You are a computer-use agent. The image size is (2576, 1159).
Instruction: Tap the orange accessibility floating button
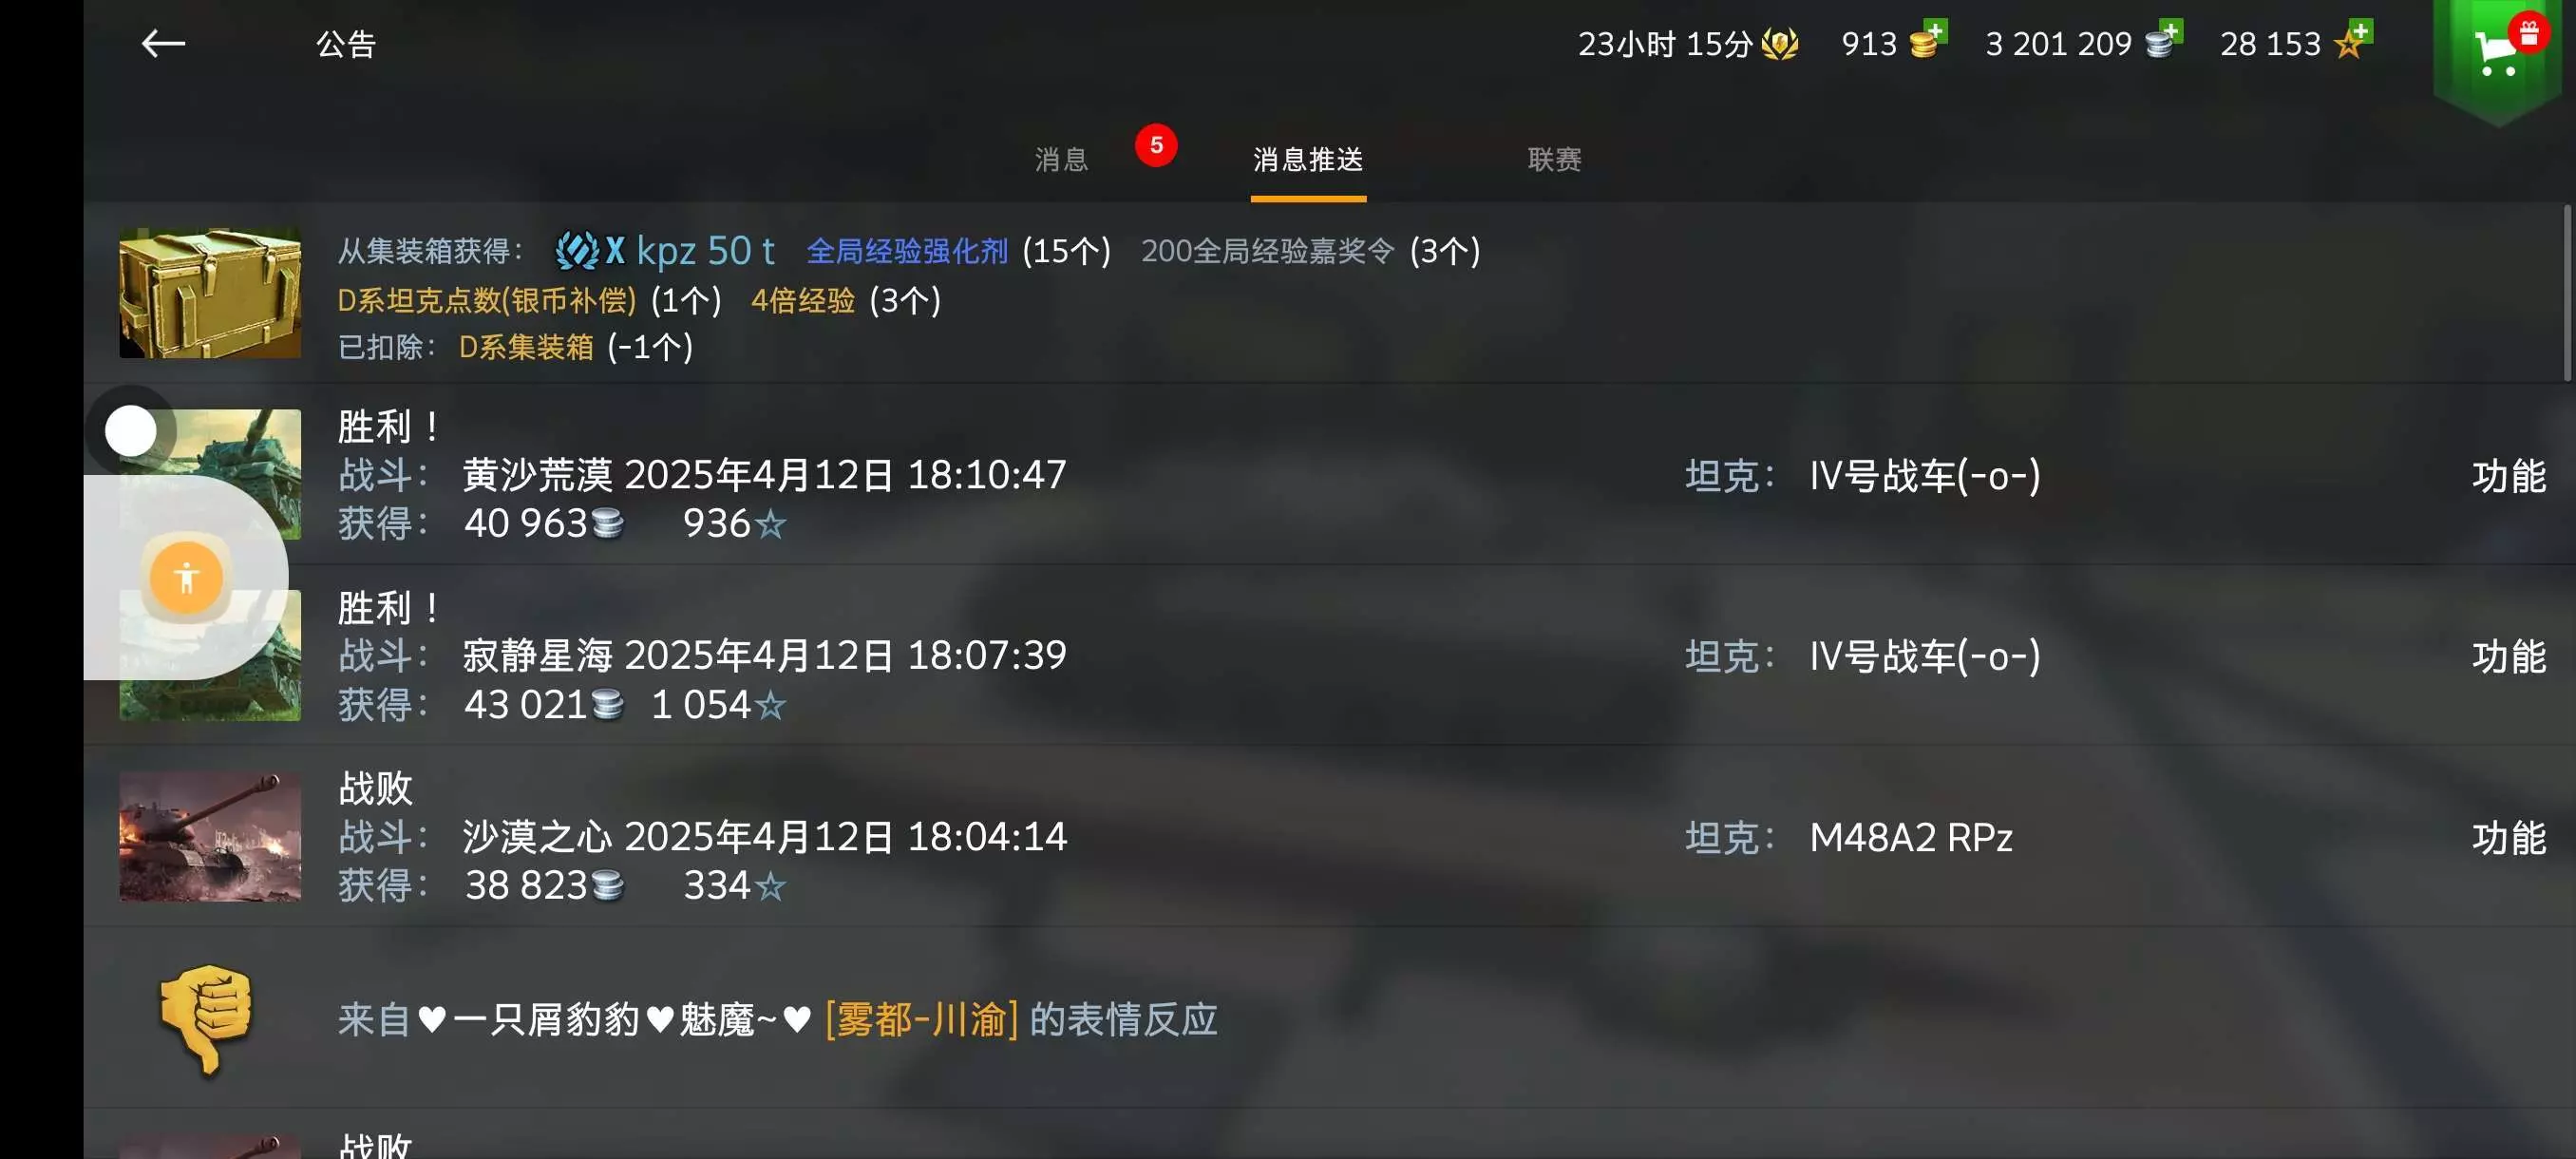pos(186,577)
